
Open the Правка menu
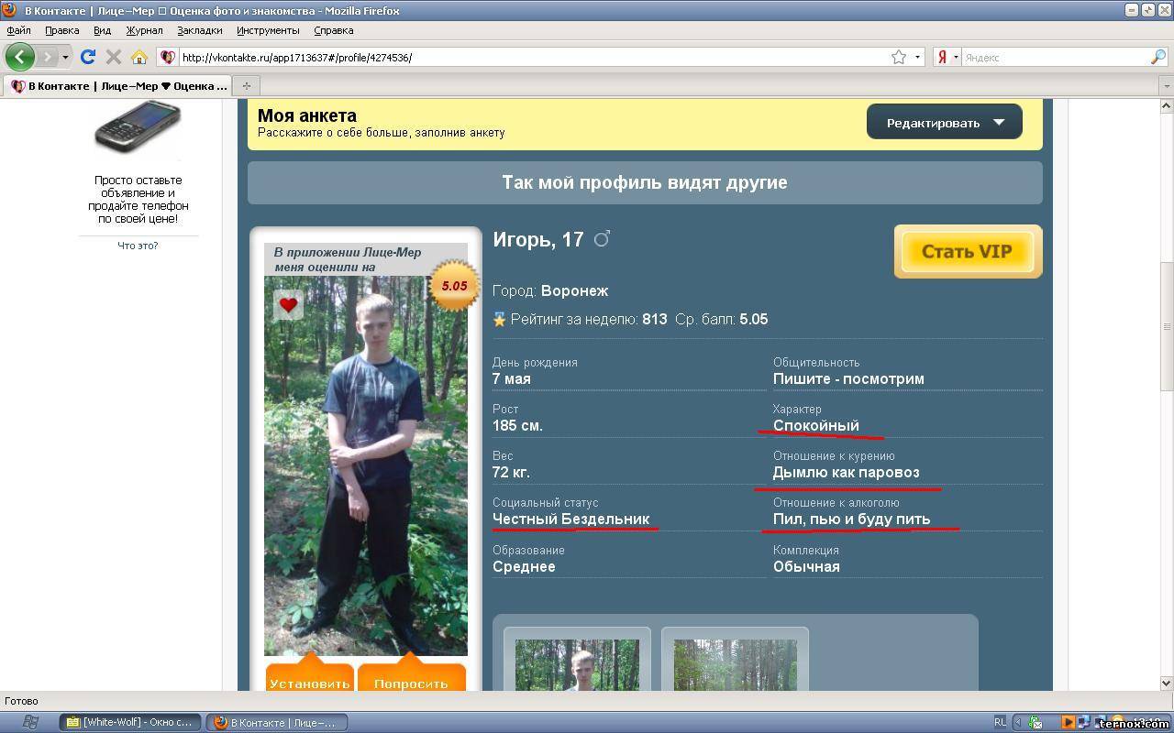coord(61,30)
